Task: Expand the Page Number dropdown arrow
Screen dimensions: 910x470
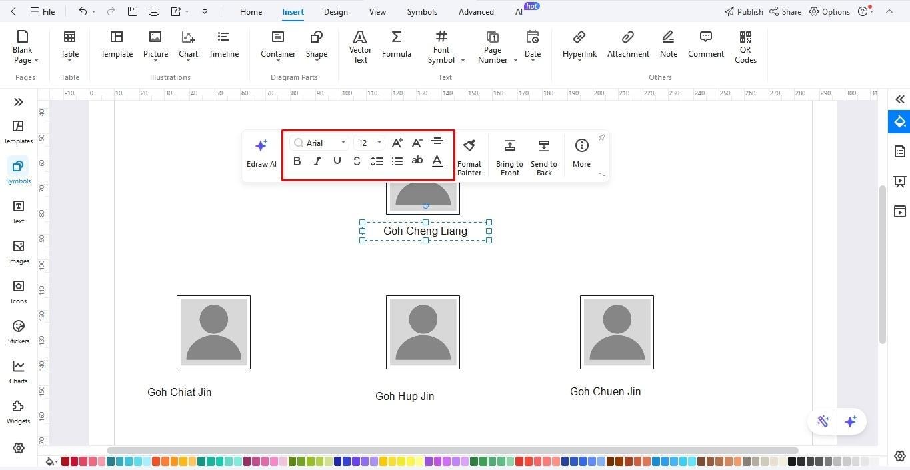Action: [515, 61]
